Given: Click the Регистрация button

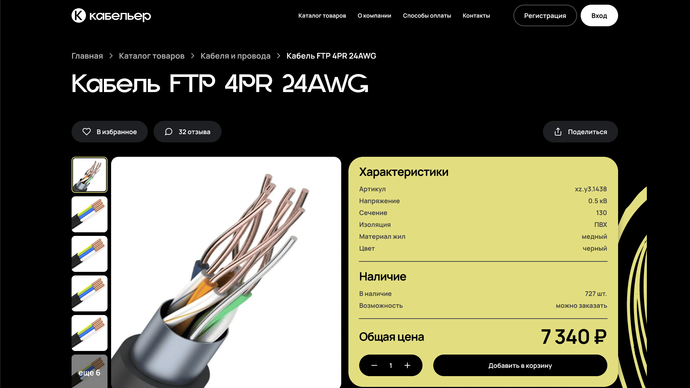Looking at the screenshot, I should pyautogui.click(x=545, y=15).
